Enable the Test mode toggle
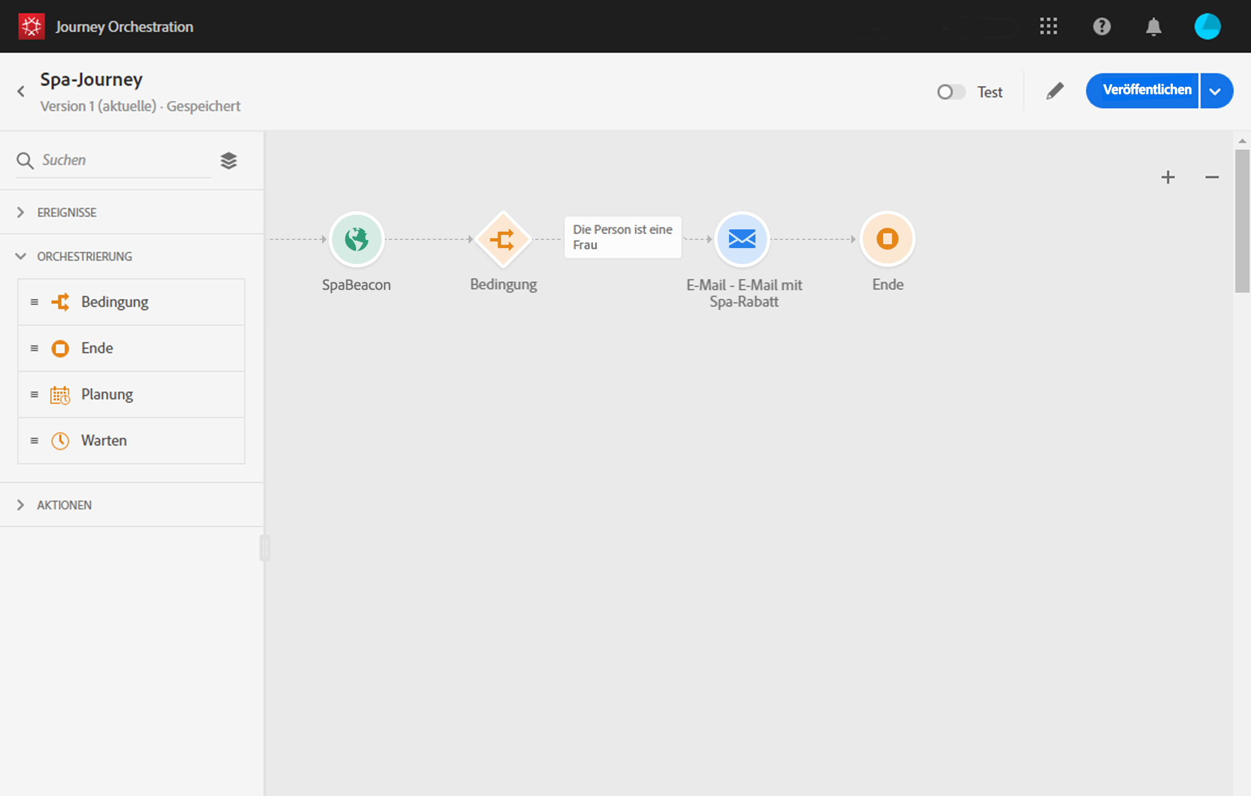Viewport: 1251px width, 796px height. click(951, 92)
